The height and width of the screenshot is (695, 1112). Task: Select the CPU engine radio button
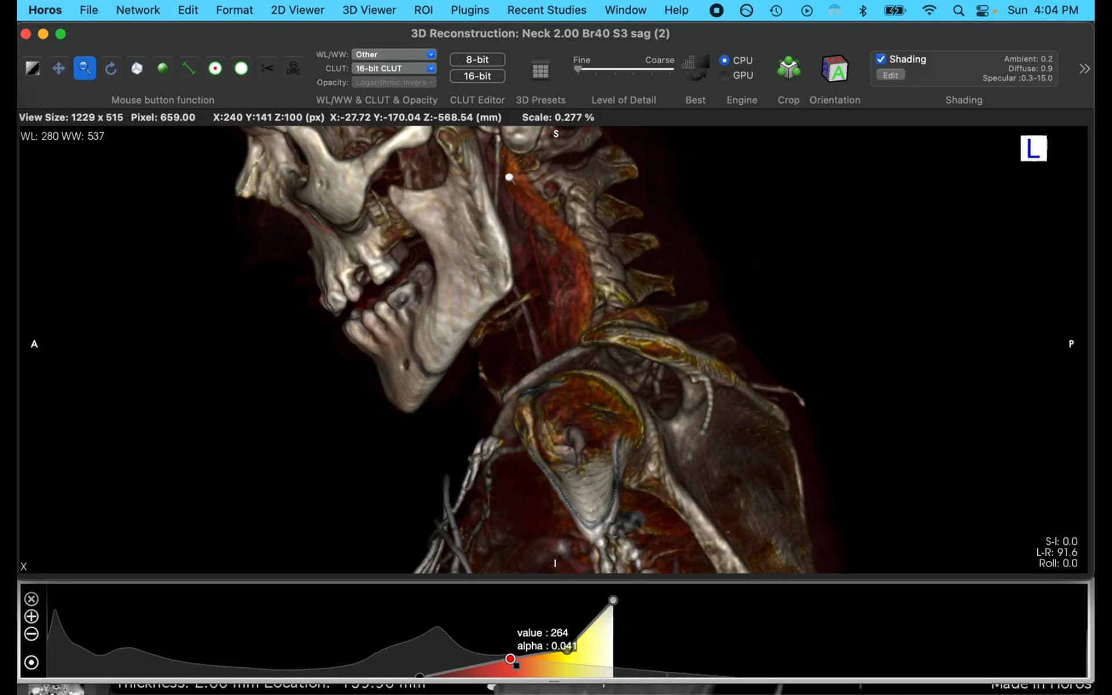pyautogui.click(x=725, y=60)
